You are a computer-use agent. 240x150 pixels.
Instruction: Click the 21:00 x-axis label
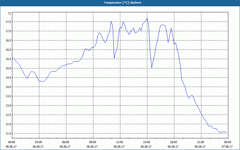pos(201,142)
